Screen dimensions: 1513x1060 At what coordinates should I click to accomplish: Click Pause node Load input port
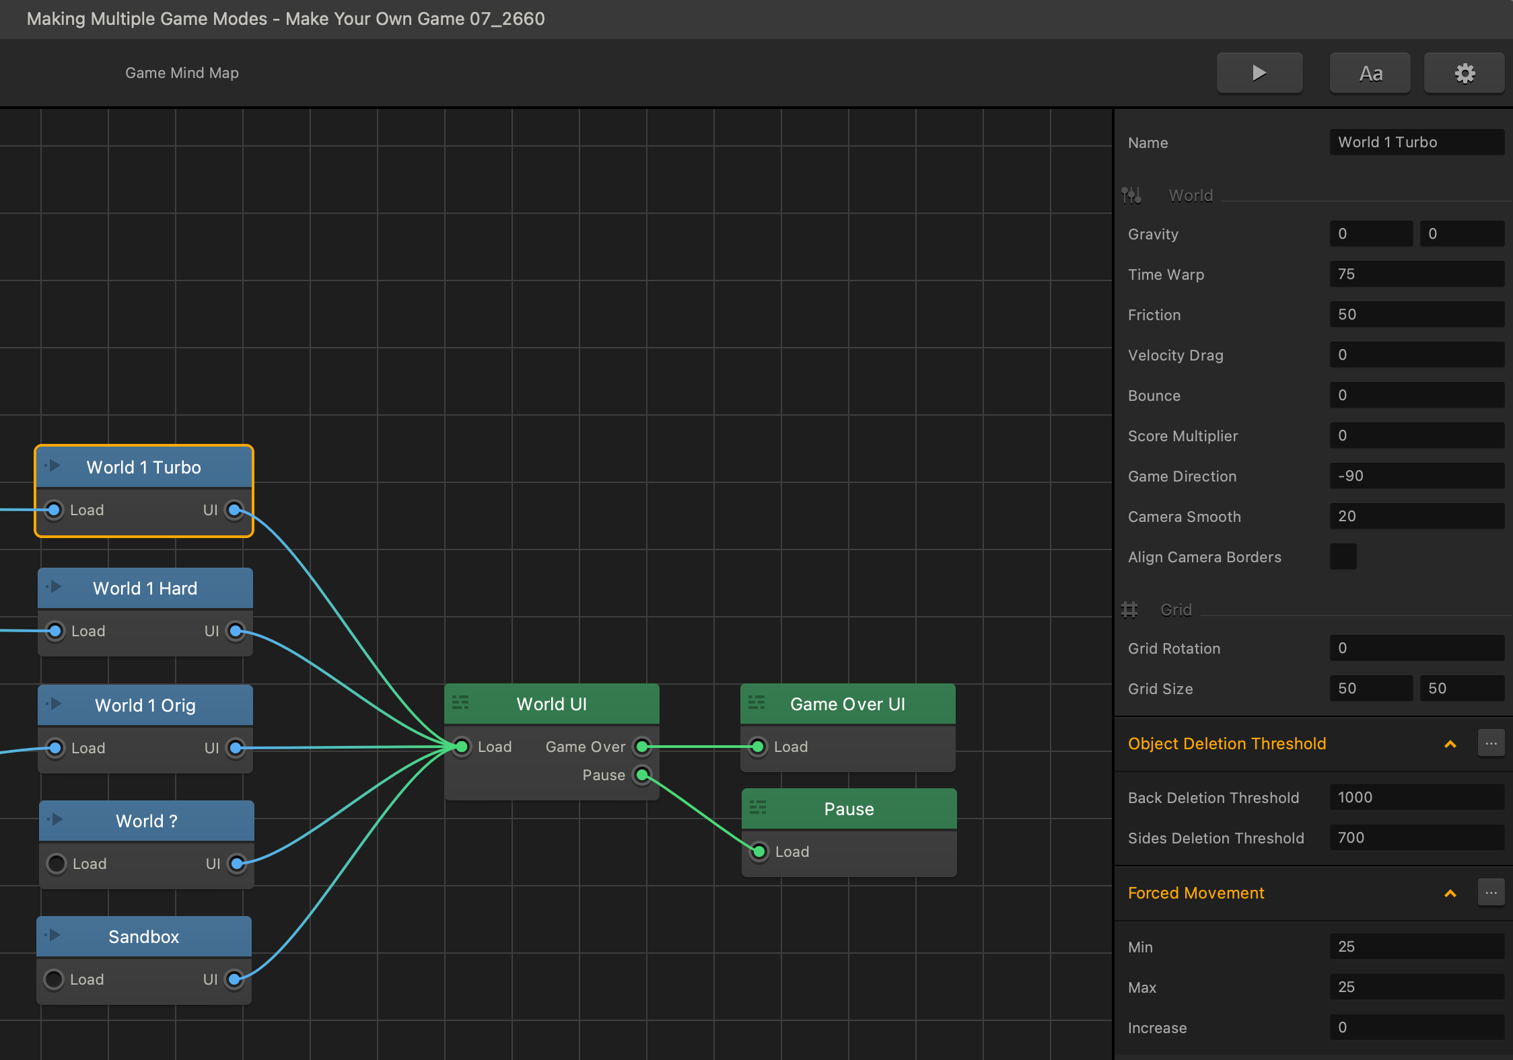click(759, 851)
